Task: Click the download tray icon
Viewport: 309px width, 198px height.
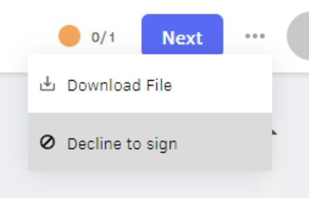Action: tap(48, 84)
